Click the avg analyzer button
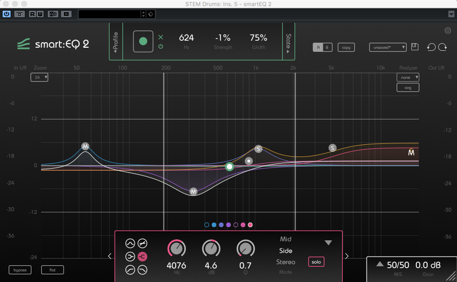457x282 pixels. [408, 87]
